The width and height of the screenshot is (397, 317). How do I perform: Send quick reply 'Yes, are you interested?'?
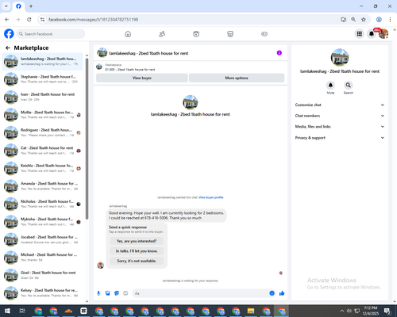(137, 241)
